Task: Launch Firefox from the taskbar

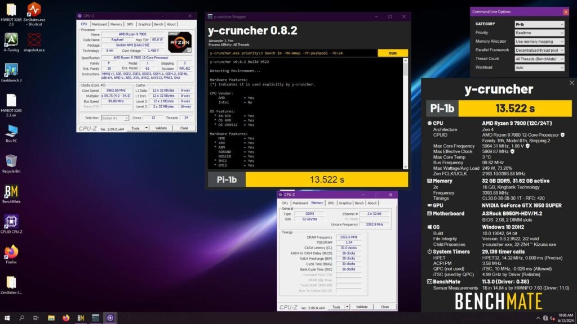Action: [x=66, y=318]
